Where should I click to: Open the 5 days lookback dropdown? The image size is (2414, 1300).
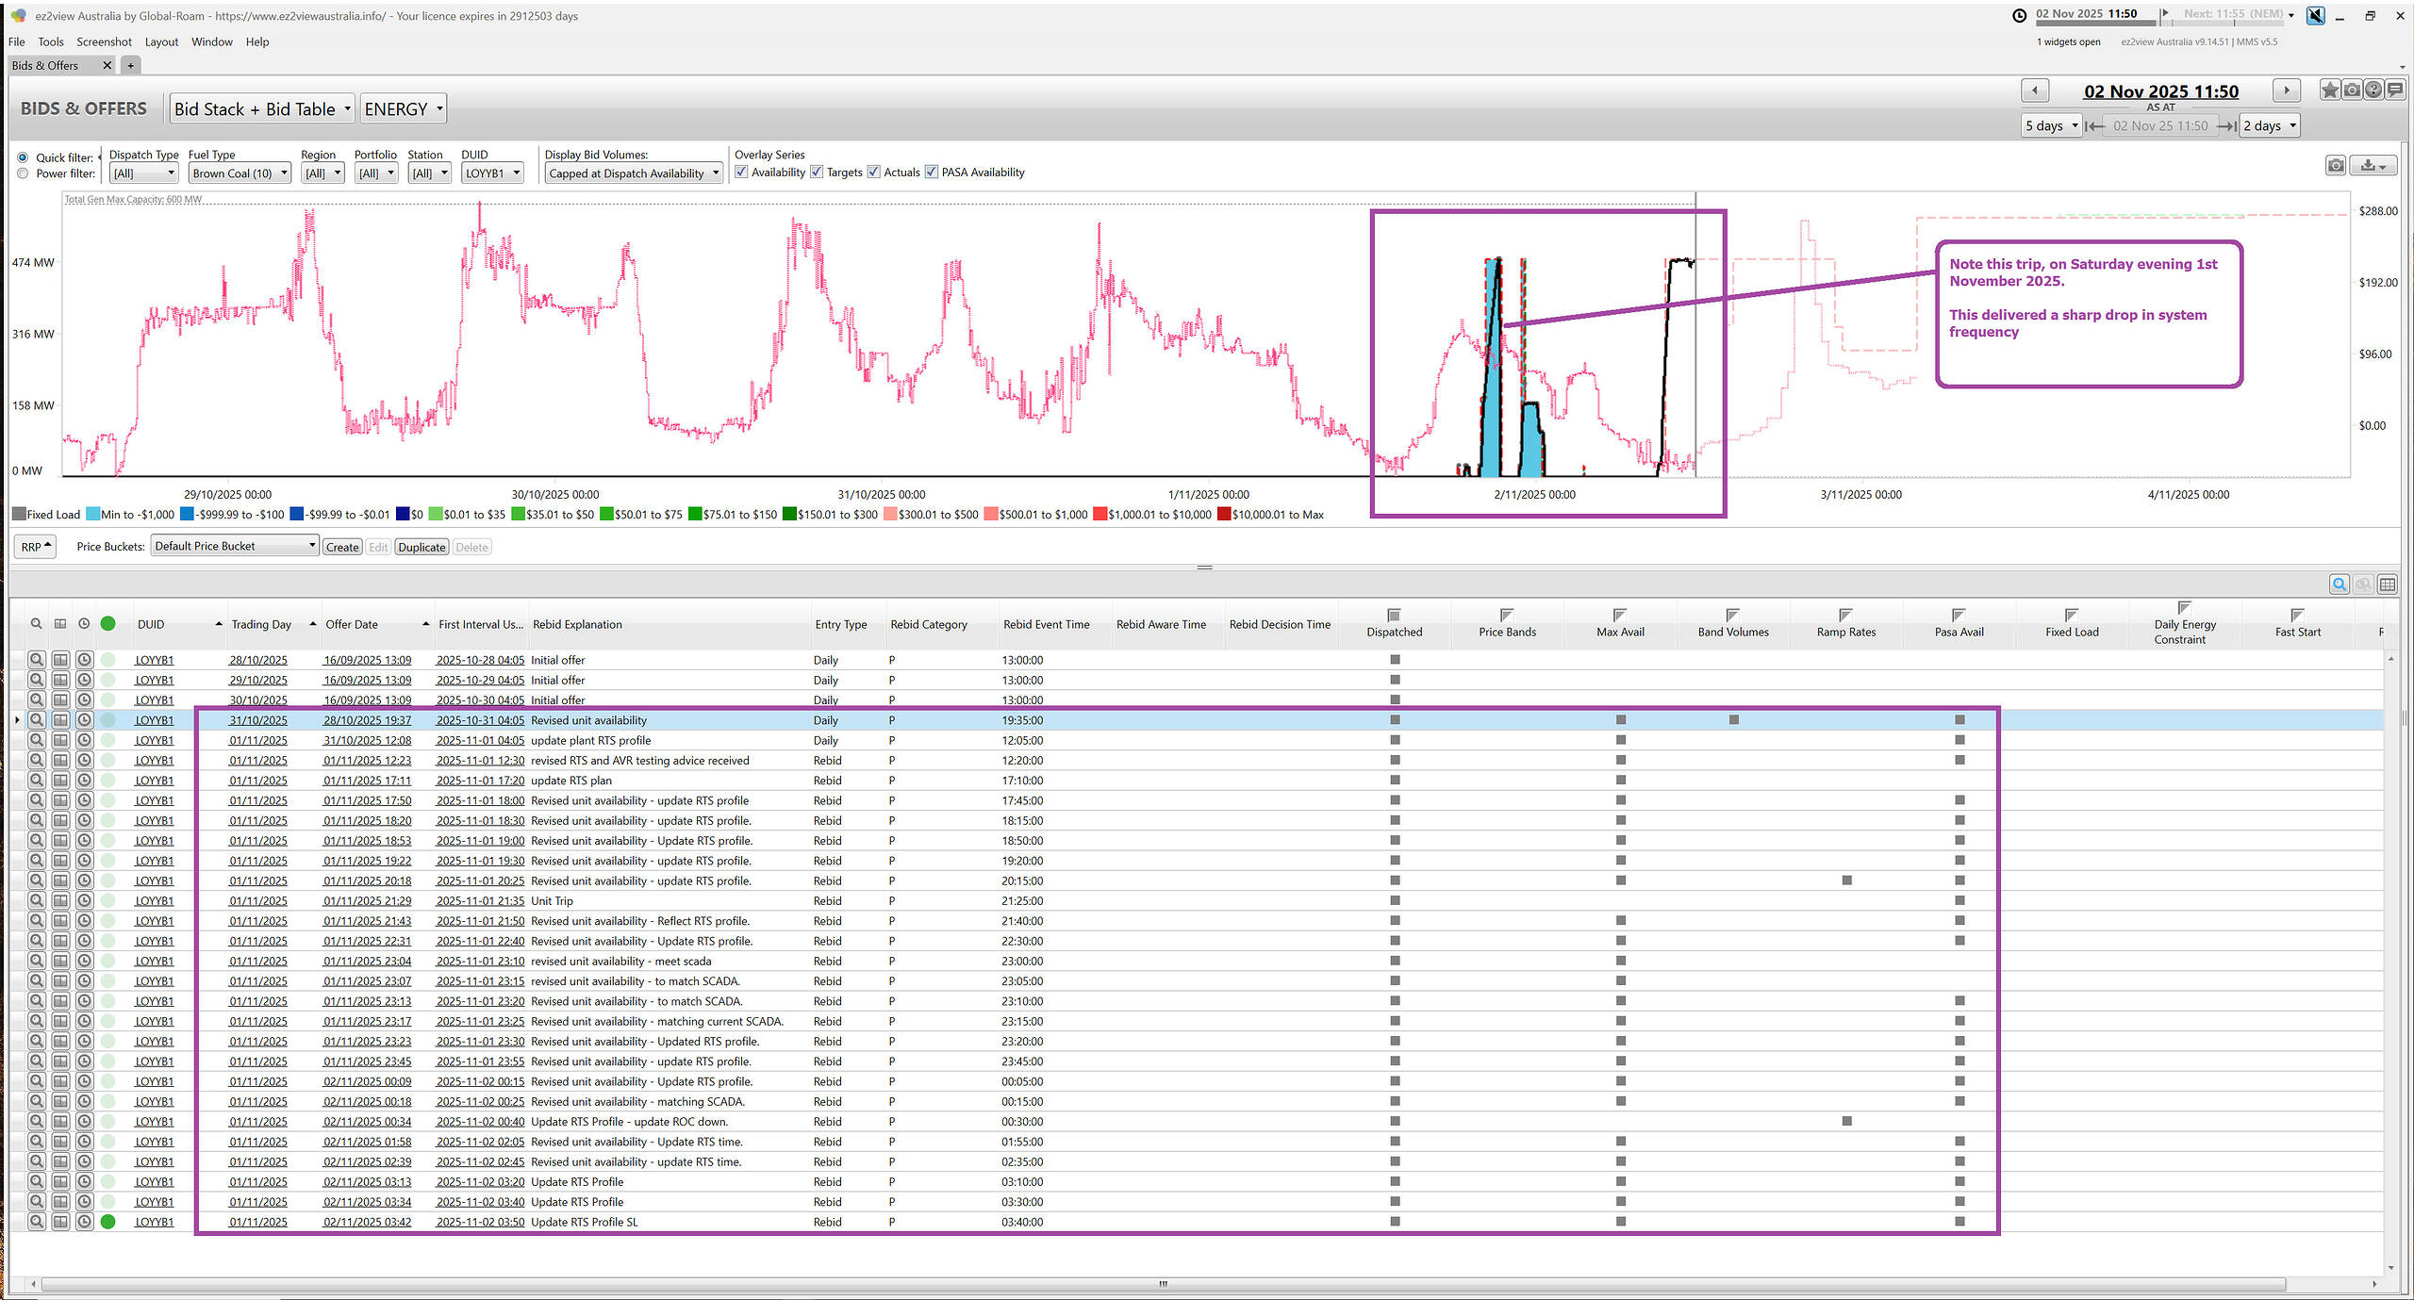2052,125
